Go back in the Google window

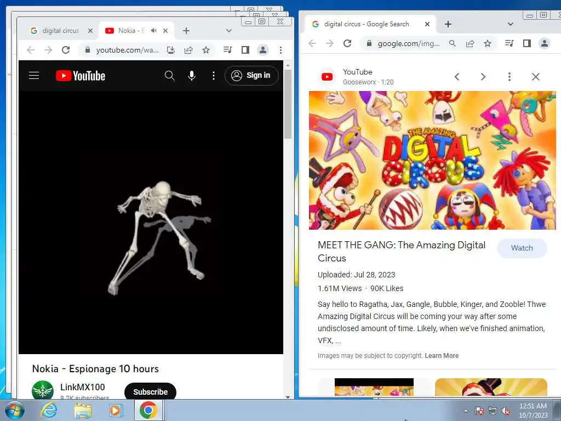(312, 43)
